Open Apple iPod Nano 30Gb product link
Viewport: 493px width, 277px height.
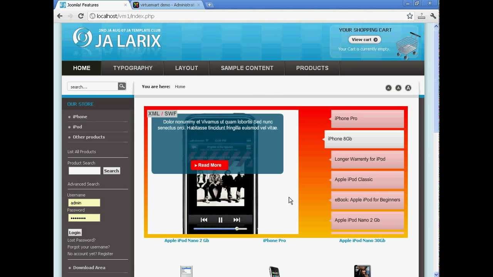tap(362, 240)
